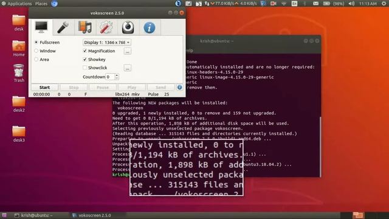389x219 pixels.
Task: Open the keyboard language indicator
Action: tap(294, 4)
